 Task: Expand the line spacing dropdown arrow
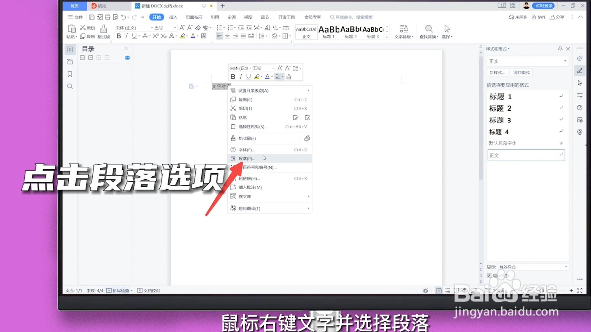point(267,36)
